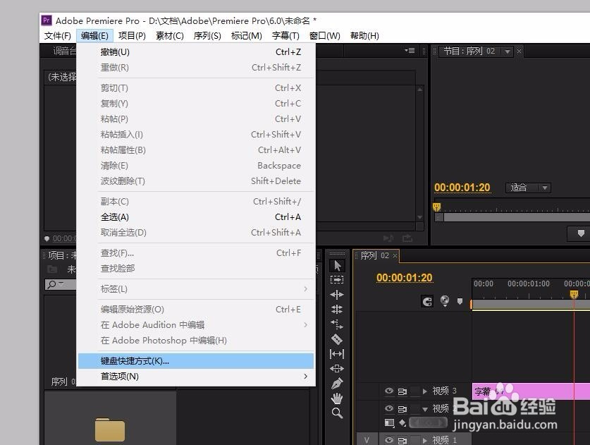The height and width of the screenshot is (445, 590).
Task: Toggle track lock box on 视频 2
Action: (414, 409)
